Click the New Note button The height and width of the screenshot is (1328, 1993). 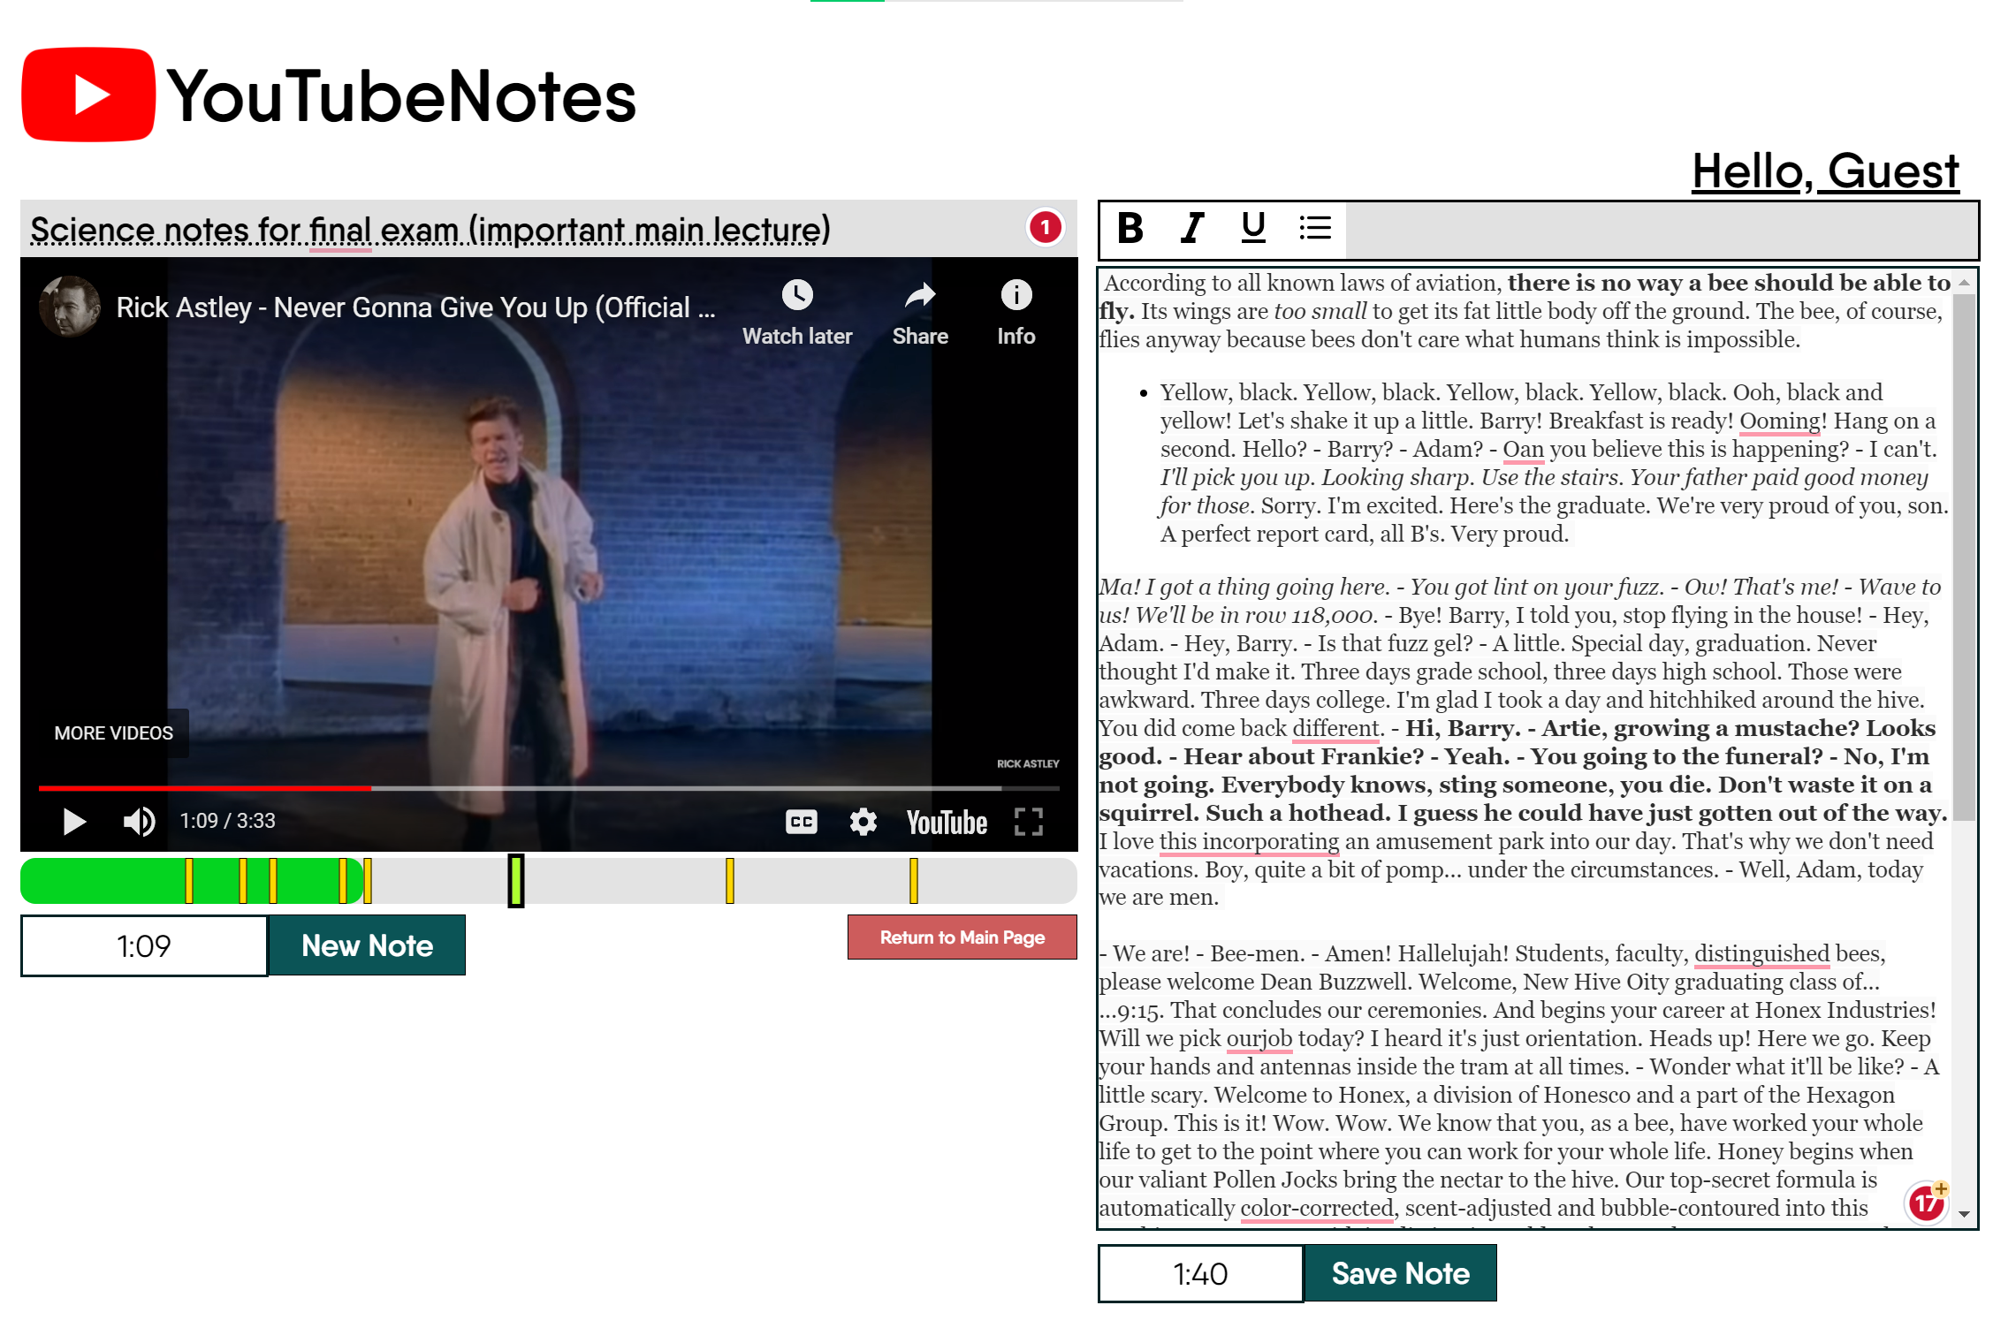(x=367, y=945)
